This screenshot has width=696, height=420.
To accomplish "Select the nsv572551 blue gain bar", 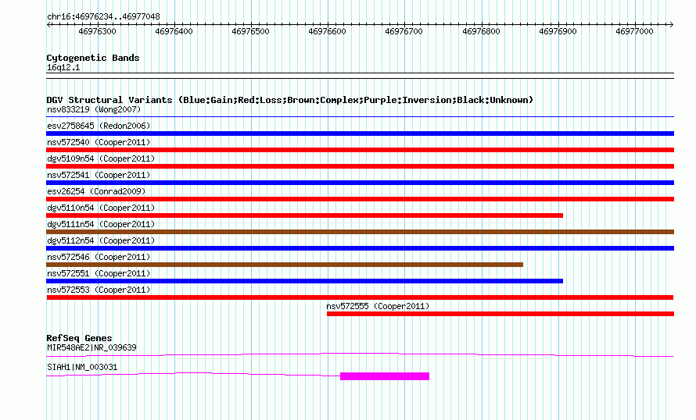I will coord(304,281).
